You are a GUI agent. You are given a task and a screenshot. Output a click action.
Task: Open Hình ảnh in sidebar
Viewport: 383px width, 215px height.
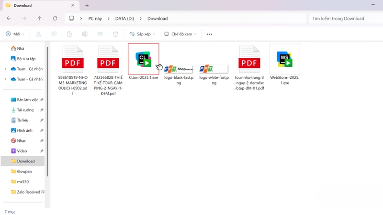pos(23,130)
